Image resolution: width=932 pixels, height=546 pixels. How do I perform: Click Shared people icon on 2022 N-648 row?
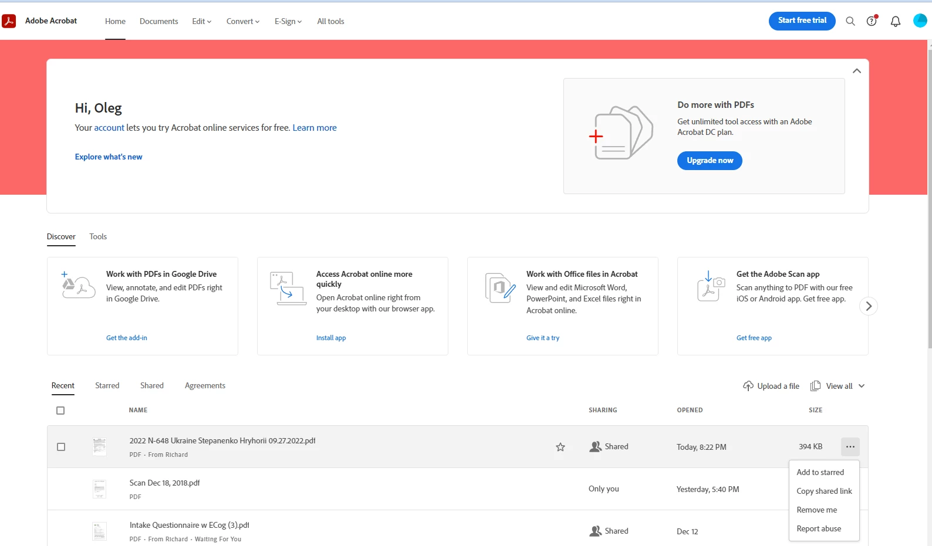(x=595, y=446)
